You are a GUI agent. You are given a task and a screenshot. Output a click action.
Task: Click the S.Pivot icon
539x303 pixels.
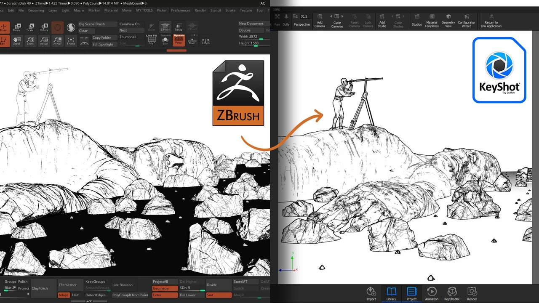tap(165, 27)
